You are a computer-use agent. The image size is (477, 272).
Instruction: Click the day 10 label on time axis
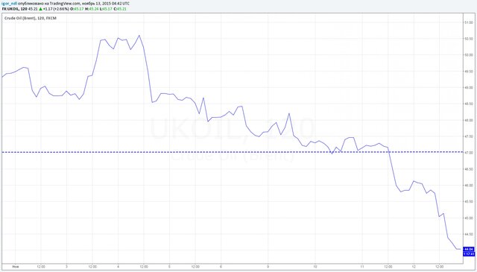coord(315,267)
